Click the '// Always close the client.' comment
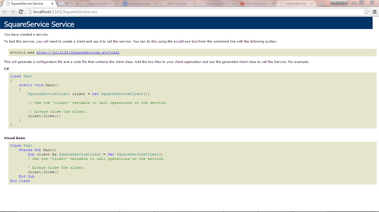Viewport: 379px width, 212px height. pyautogui.click(x=57, y=112)
